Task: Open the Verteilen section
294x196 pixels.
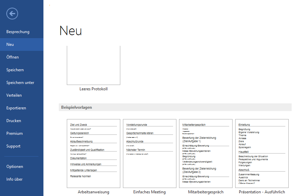Action: coord(14,95)
